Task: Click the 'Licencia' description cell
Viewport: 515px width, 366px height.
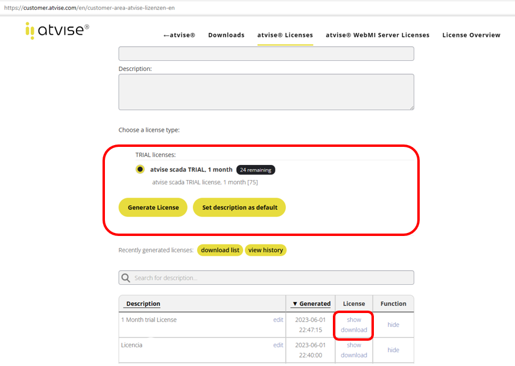Action: pos(131,345)
